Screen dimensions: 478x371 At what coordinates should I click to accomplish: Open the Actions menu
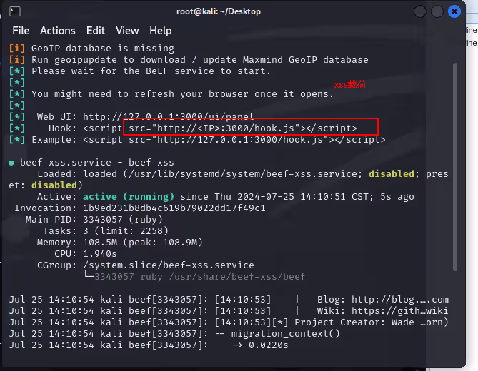[x=57, y=31]
